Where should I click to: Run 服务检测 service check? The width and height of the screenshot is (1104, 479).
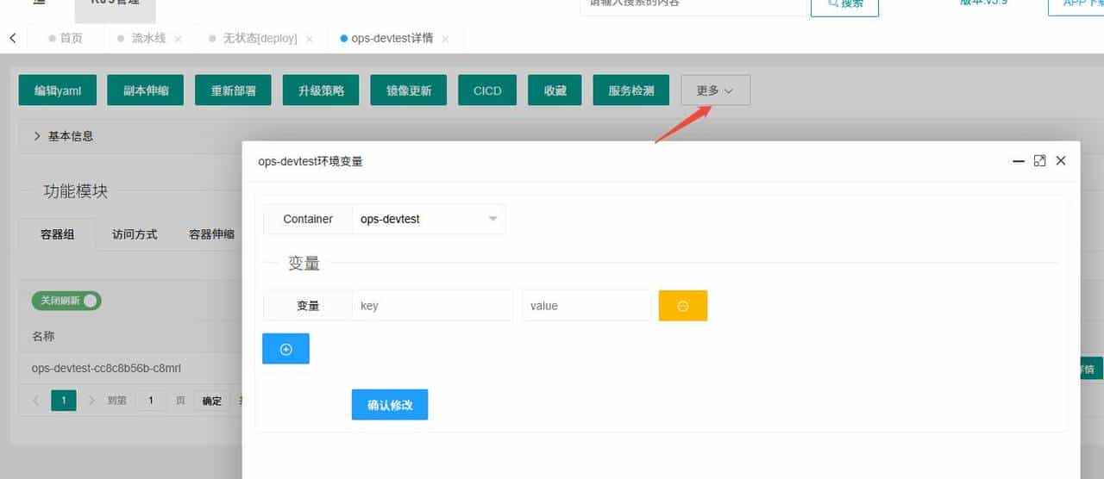coord(631,90)
